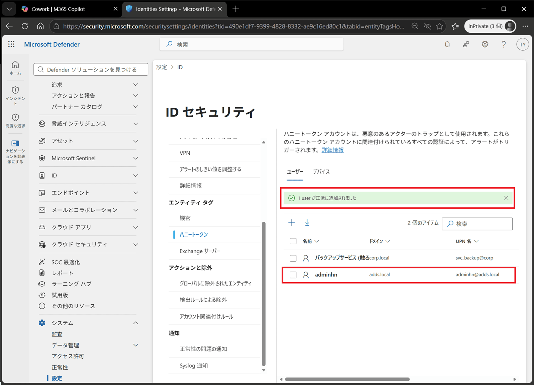Open settings gear icon in Defender header
Viewport: 534px width, 385px height.
click(485, 44)
